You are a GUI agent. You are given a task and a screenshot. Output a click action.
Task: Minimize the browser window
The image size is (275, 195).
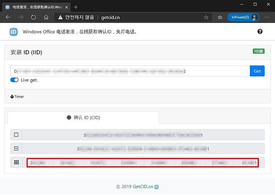(242, 4)
